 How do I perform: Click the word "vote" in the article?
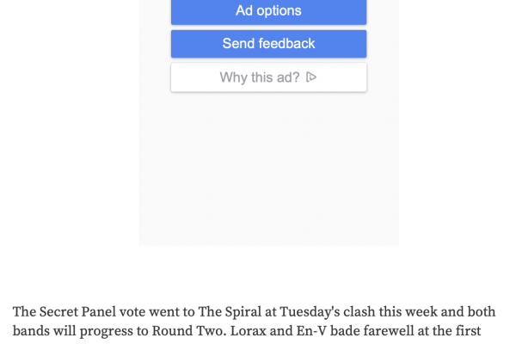click(x=134, y=311)
